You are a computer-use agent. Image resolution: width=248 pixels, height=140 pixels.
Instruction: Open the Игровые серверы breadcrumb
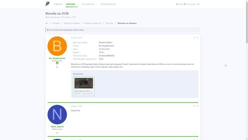(x=72, y=23)
